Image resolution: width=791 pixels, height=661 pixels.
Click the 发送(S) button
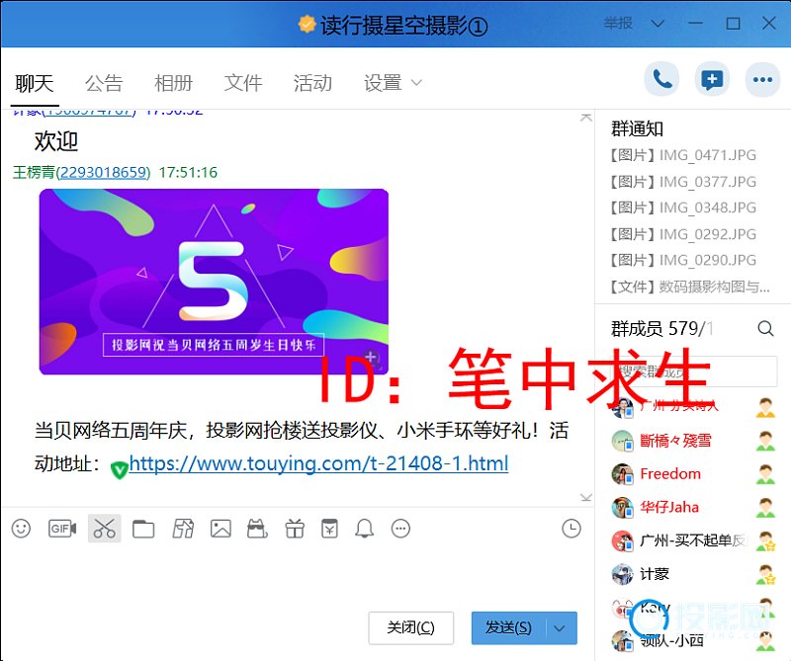point(508,628)
